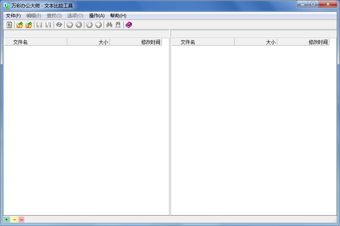Jump to previous difference with up arrow
Viewport: 340px width, 226px height.
point(98,25)
